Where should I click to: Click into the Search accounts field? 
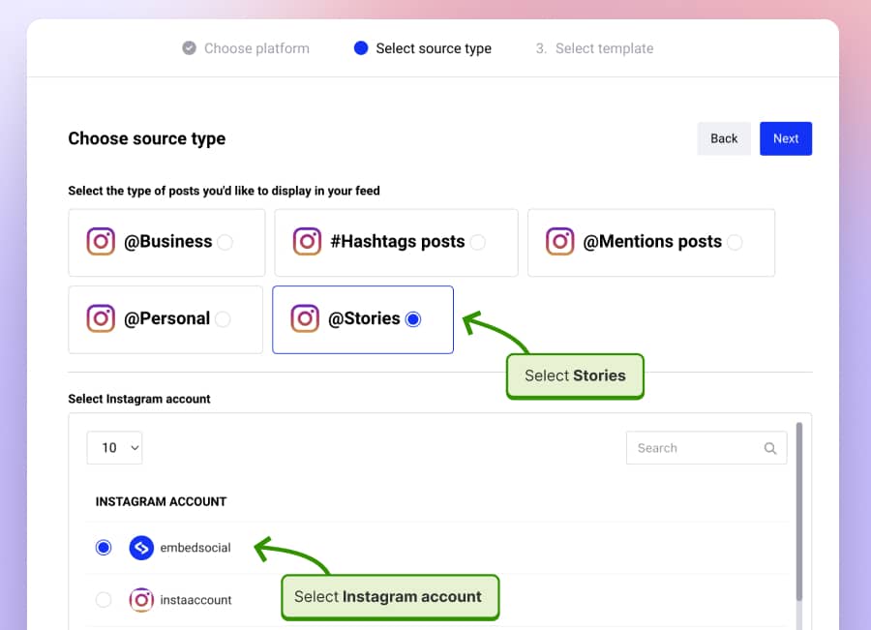coord(706,448)
